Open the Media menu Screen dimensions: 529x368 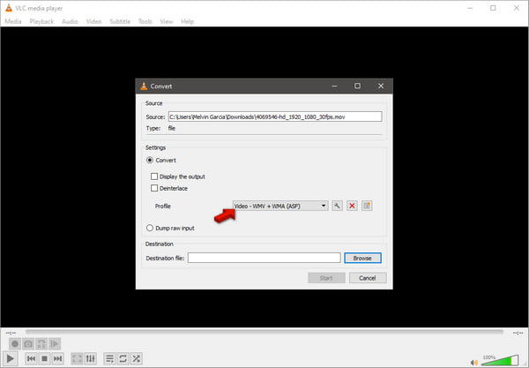pos(13,21)
